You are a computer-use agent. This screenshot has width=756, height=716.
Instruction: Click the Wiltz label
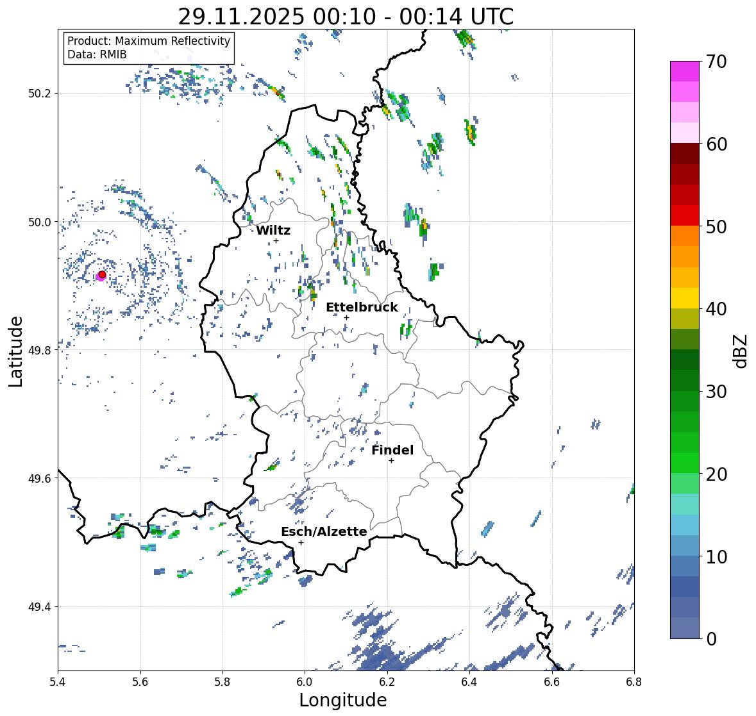point(273,230)
